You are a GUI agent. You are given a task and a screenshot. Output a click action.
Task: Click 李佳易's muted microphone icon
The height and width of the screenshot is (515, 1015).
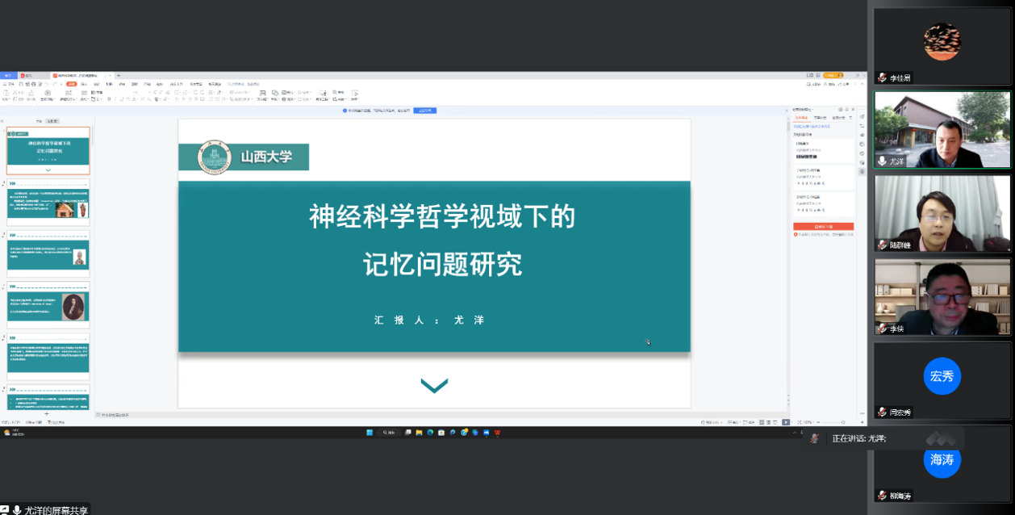883,77
